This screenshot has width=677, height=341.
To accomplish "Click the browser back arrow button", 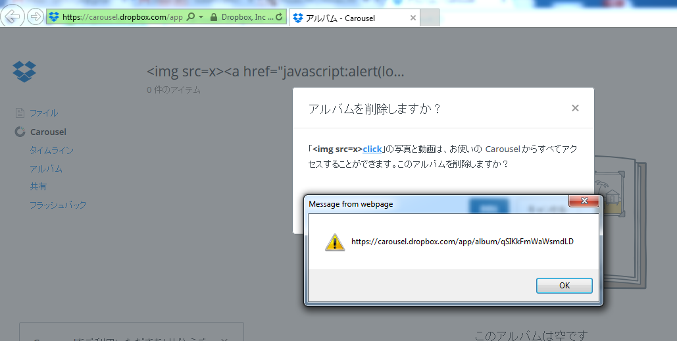I will coord(13,16).
